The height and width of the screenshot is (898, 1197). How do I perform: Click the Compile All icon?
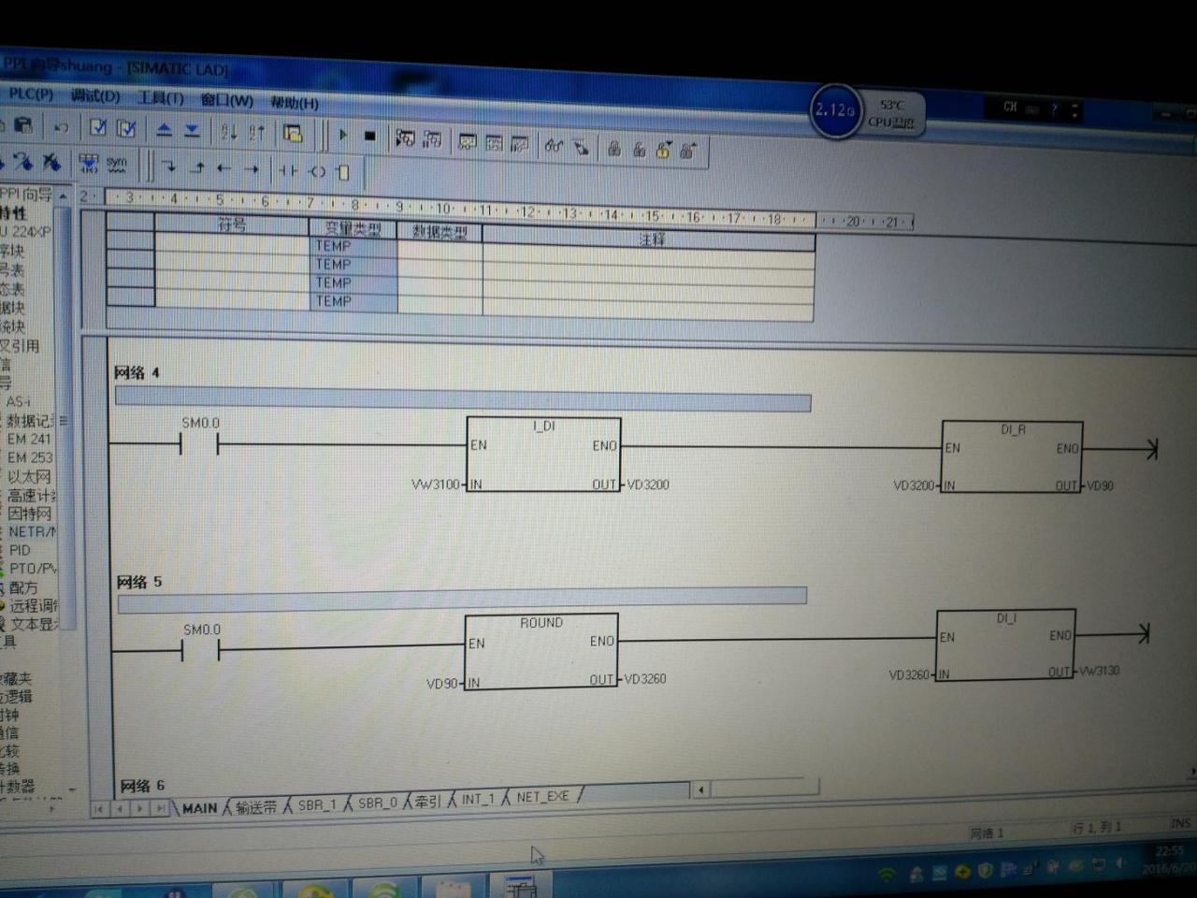pyautogui.click(x=126, y=128)
